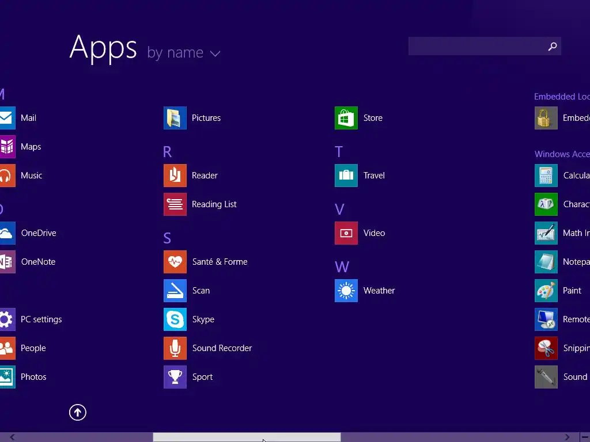Click the 'Travel' text label

coord(374,176)
